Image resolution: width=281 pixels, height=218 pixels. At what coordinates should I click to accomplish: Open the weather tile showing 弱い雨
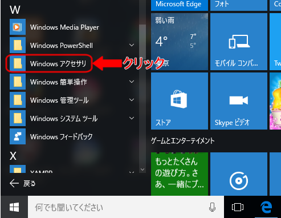tap(180, 42)
